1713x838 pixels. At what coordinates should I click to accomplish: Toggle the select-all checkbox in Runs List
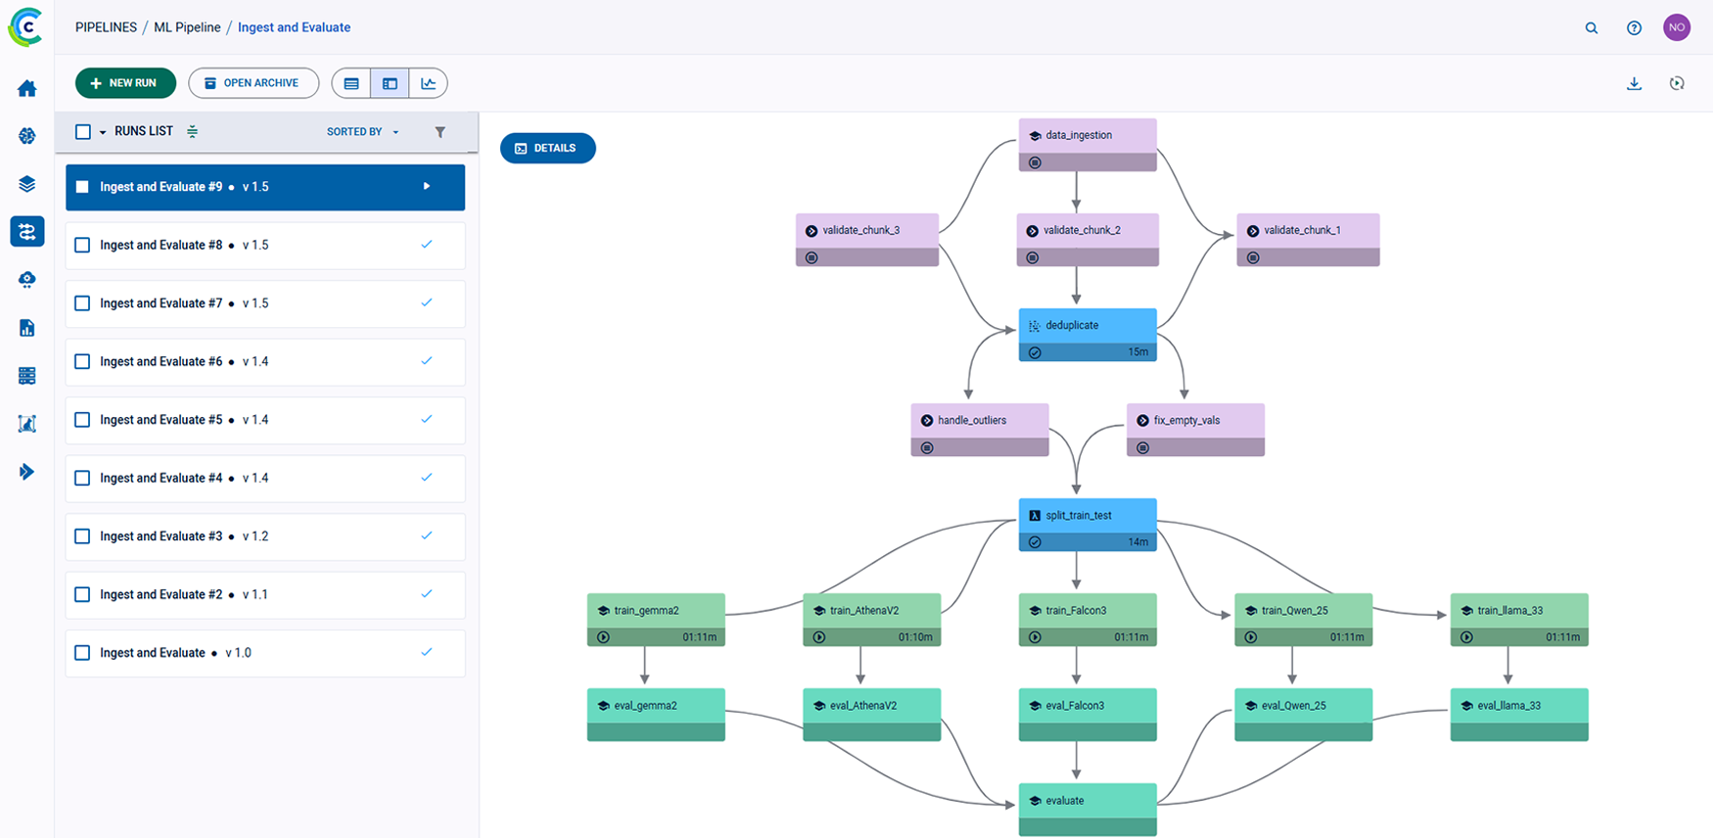click(83, 132)
